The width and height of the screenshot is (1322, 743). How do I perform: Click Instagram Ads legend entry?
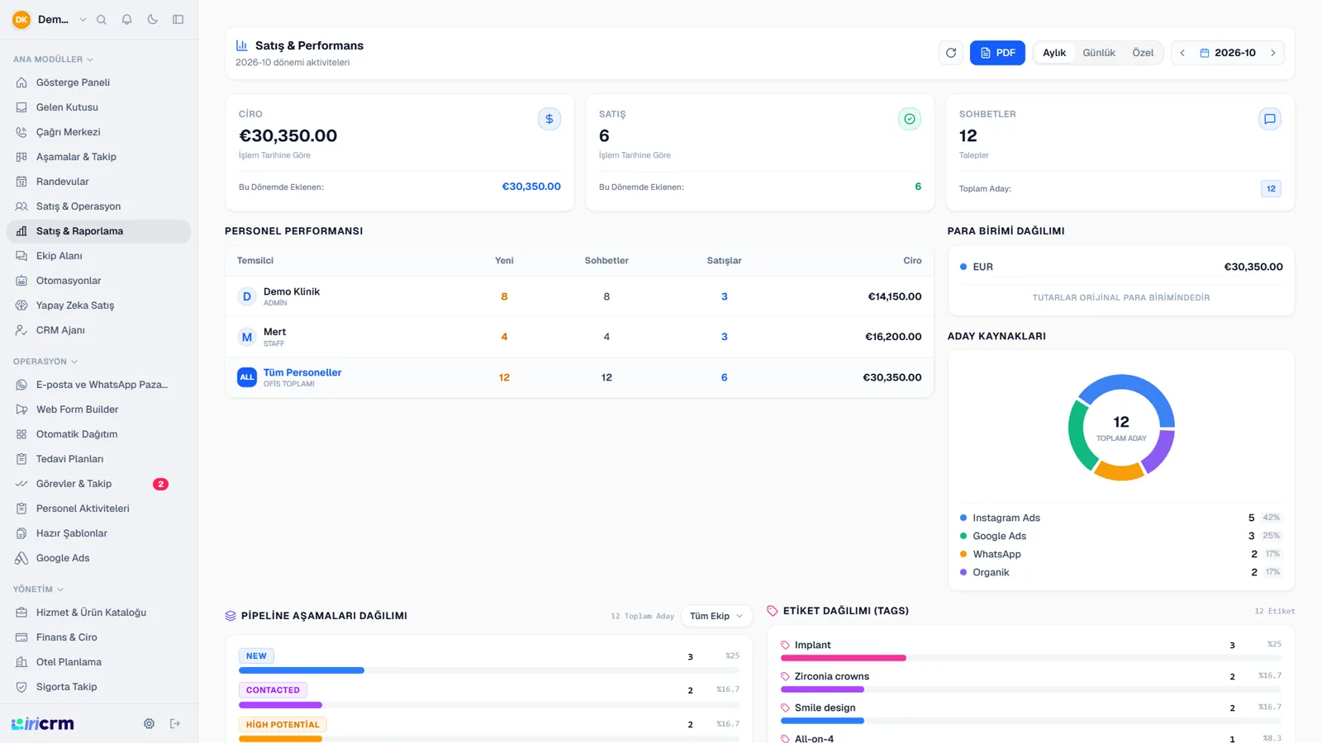pyautogui.click(x=1120, y=518)
